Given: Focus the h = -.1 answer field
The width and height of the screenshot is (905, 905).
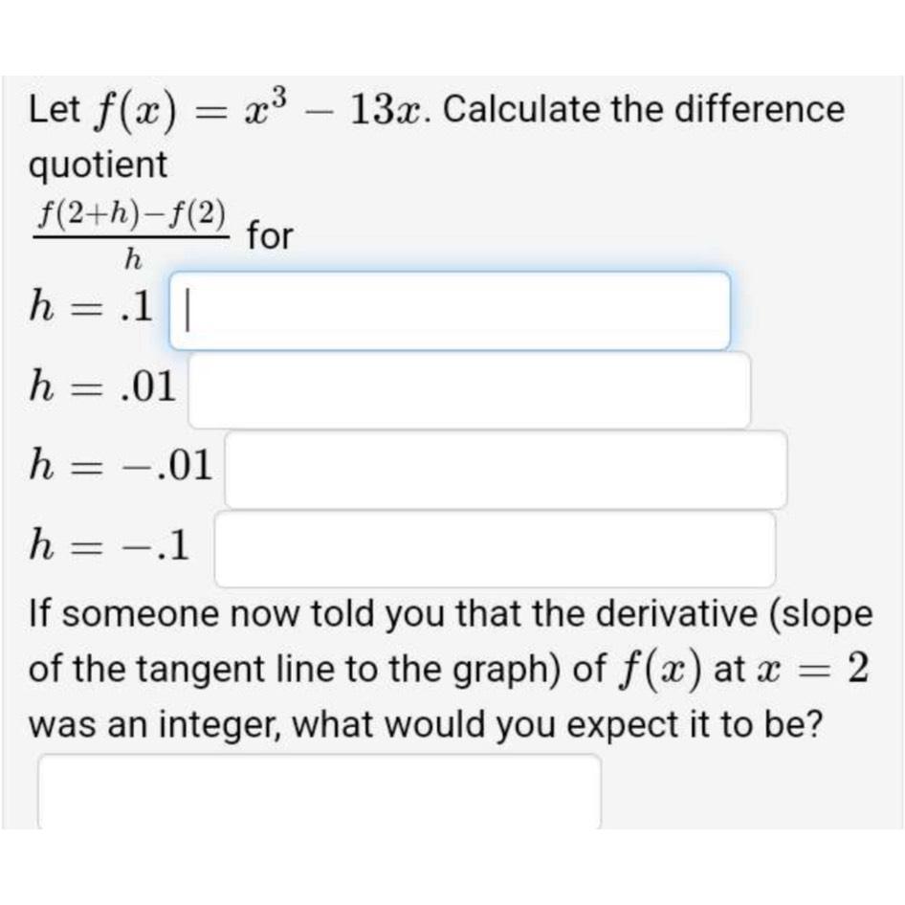Looking at the screenshot, I should [497, 548].
